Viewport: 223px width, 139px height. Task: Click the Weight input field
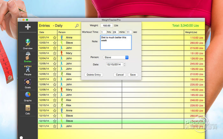[106, 25]
